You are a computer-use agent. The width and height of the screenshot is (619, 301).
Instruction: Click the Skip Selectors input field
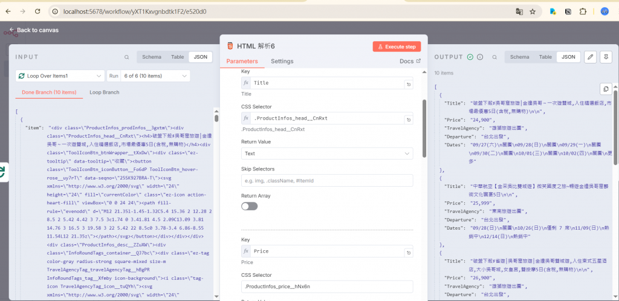click(327, 181)
